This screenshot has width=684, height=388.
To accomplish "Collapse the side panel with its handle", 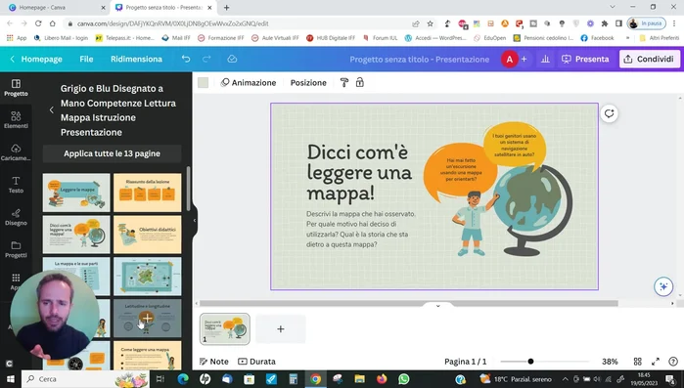I will click(x=195, y=220).
